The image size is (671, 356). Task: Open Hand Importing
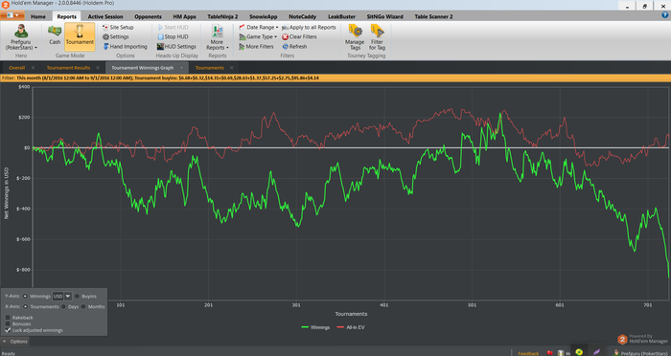(125, 47)
